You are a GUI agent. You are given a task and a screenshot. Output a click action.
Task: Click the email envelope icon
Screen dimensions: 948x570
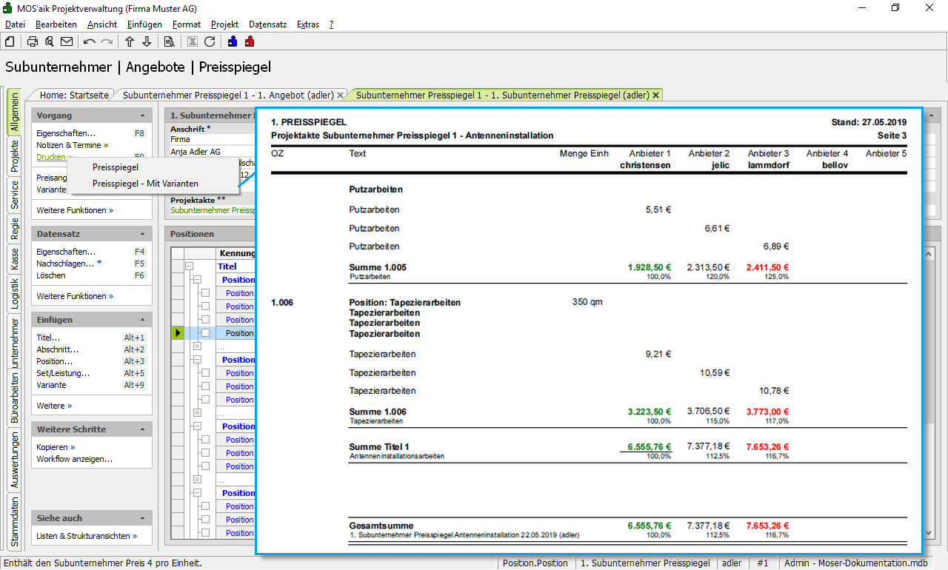click(x=67, y=41)
